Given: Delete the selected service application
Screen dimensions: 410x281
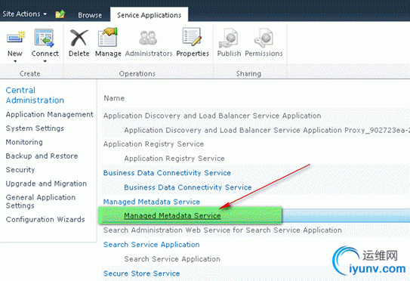Looking at the screenshot, I should click(x=79, y=39).
